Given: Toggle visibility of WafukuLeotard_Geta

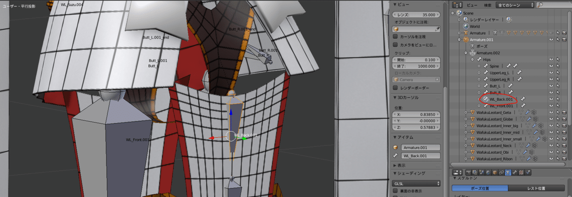Looking at the screenshot, I should tap(552, 112).
